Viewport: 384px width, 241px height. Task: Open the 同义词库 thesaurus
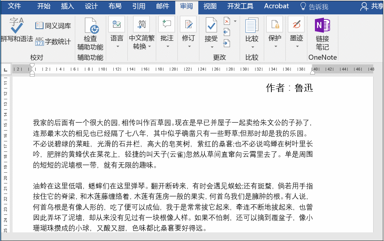tap(53, 26)
